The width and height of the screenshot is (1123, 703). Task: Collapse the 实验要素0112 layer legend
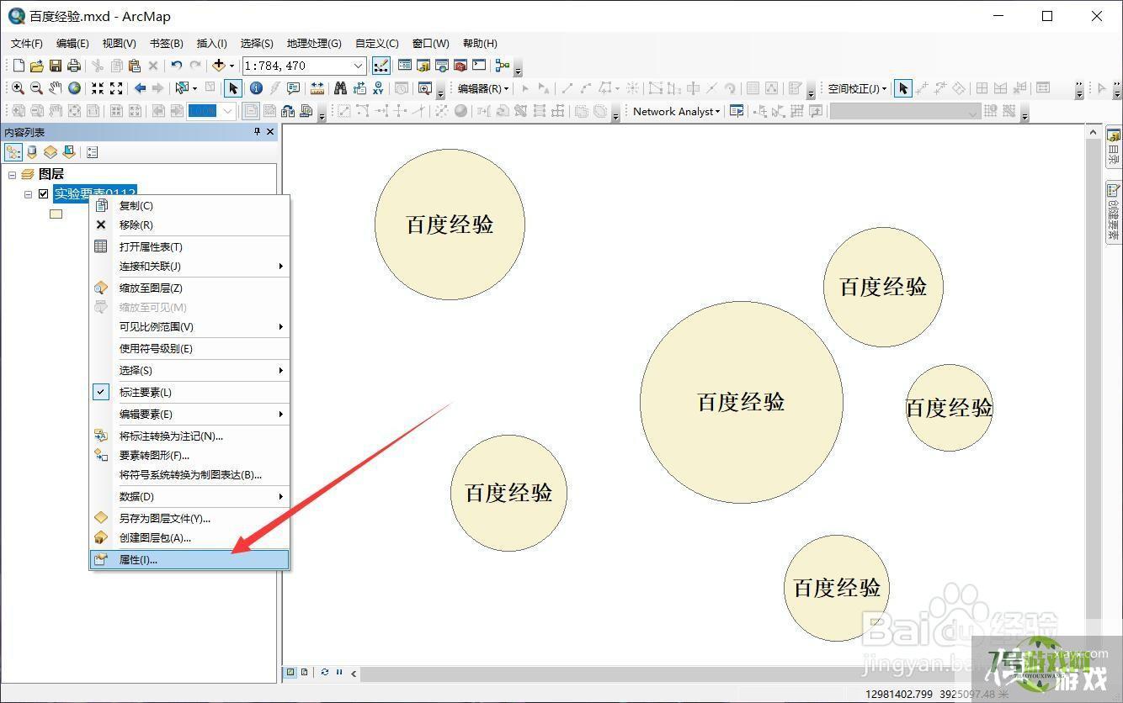coord(28,194)
